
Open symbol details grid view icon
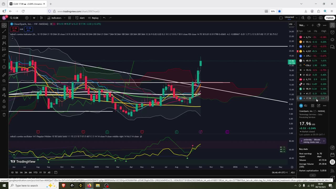(x=313, y=106)
